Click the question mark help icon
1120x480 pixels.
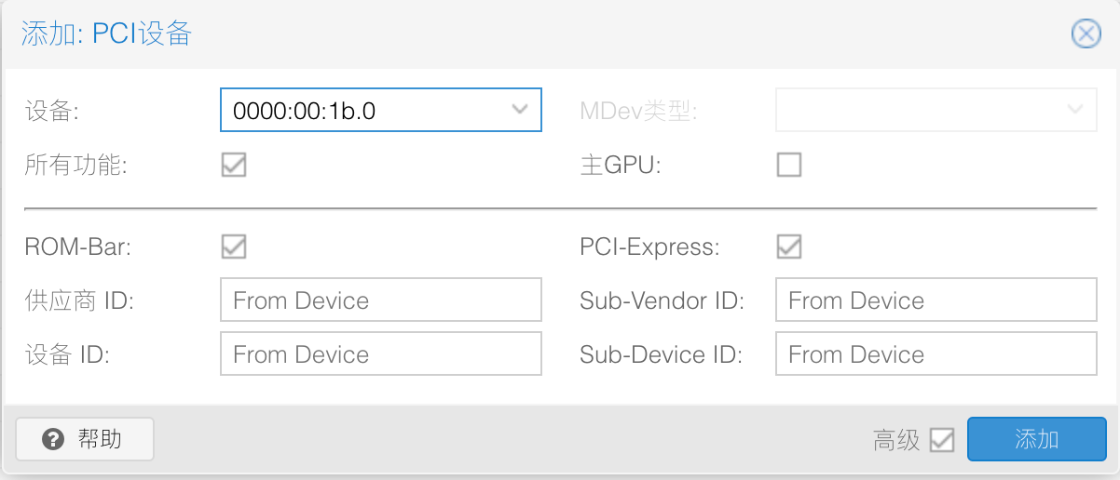(53, 439)
